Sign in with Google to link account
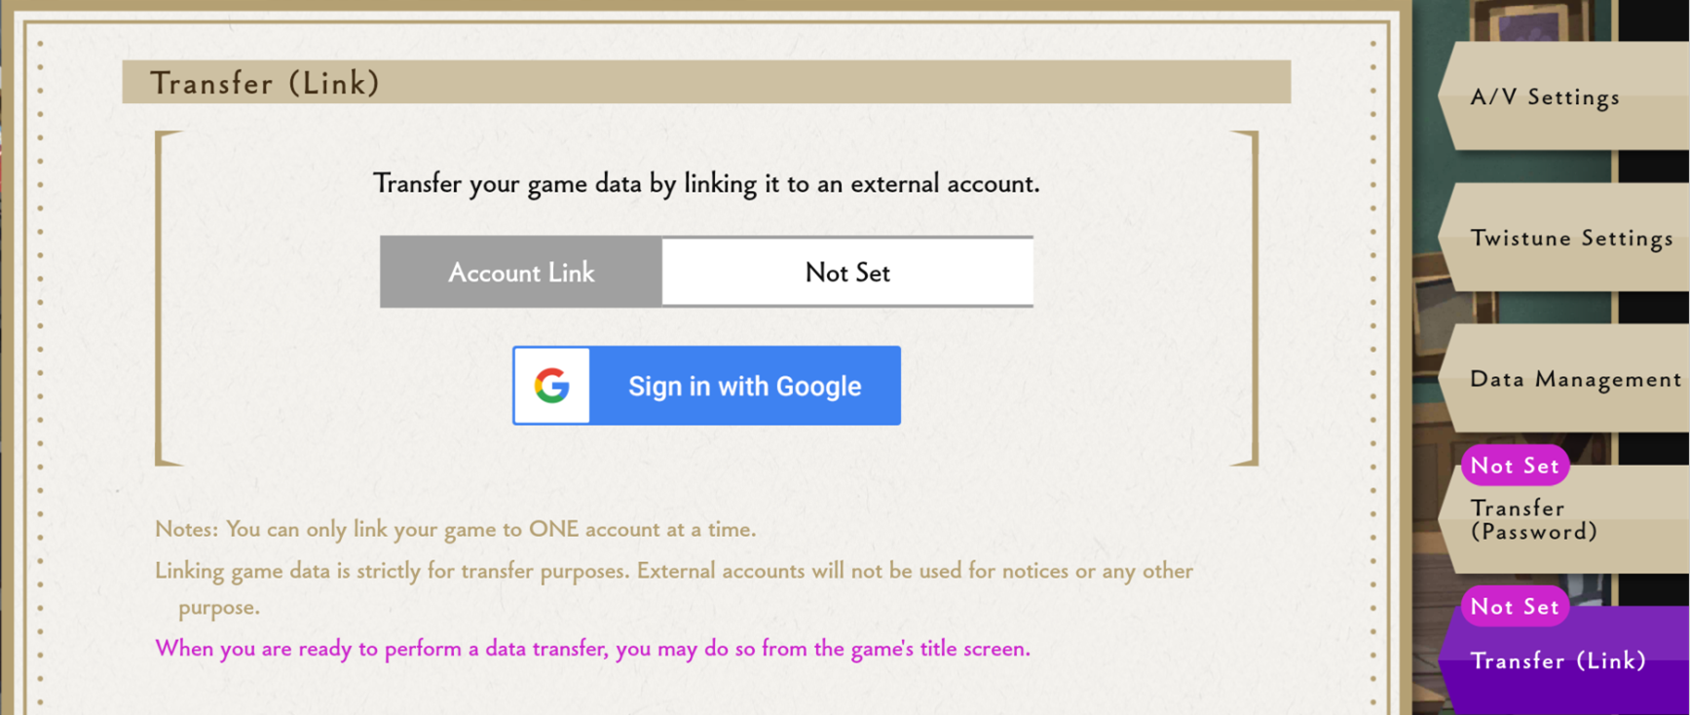1690x715 pixels. (706, 386)
